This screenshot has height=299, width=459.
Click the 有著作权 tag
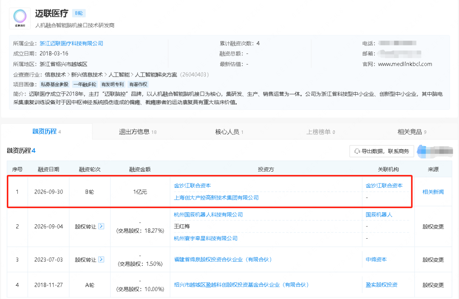138,84
